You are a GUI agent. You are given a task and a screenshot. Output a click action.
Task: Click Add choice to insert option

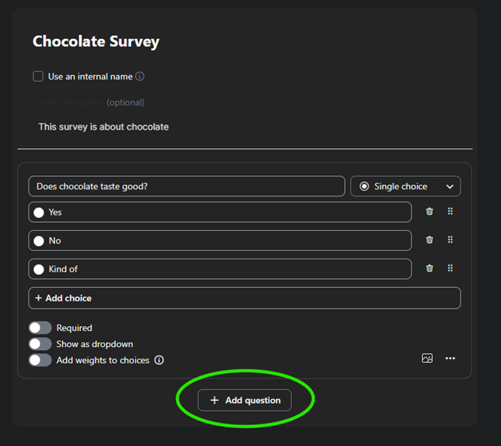[244, 298]
